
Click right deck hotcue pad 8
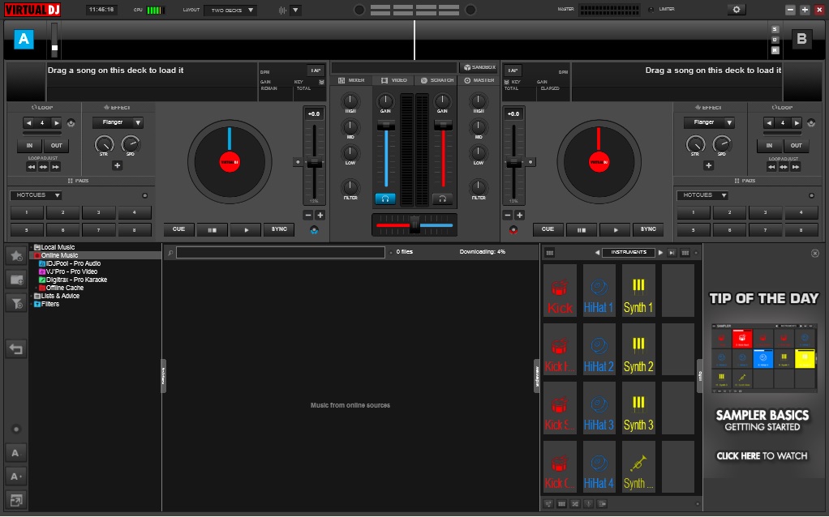(x=801, y=230)
